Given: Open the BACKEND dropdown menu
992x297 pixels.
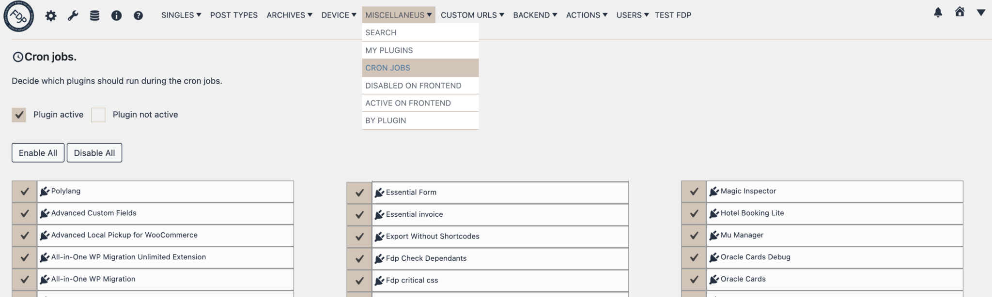Looking at the screenshot, I should (535, 15).
